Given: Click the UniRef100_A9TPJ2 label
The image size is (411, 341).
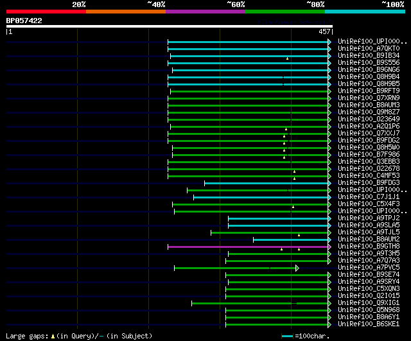Looking at the screenshot, I should (369, 218).
